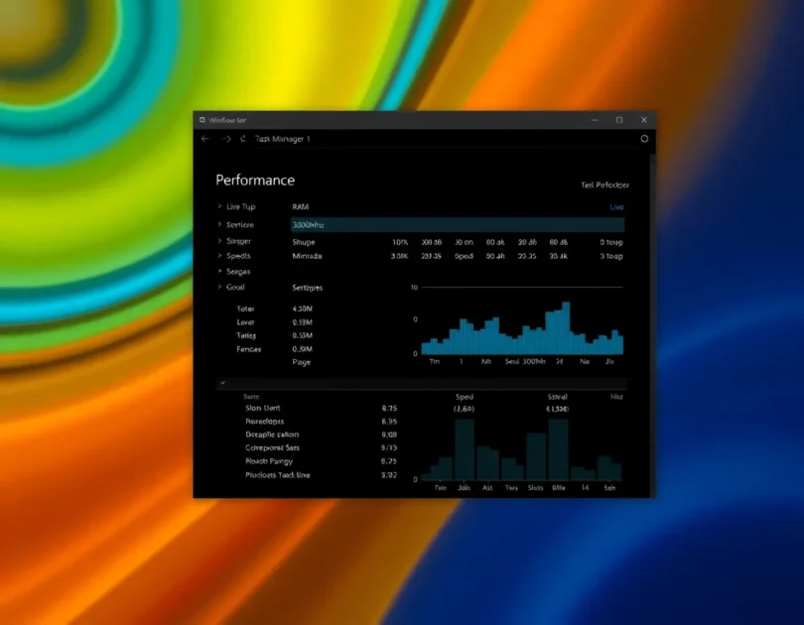804x625 pixels.
Task: Click the refresh icon beside Task Manager
Action: click(243, 139)
